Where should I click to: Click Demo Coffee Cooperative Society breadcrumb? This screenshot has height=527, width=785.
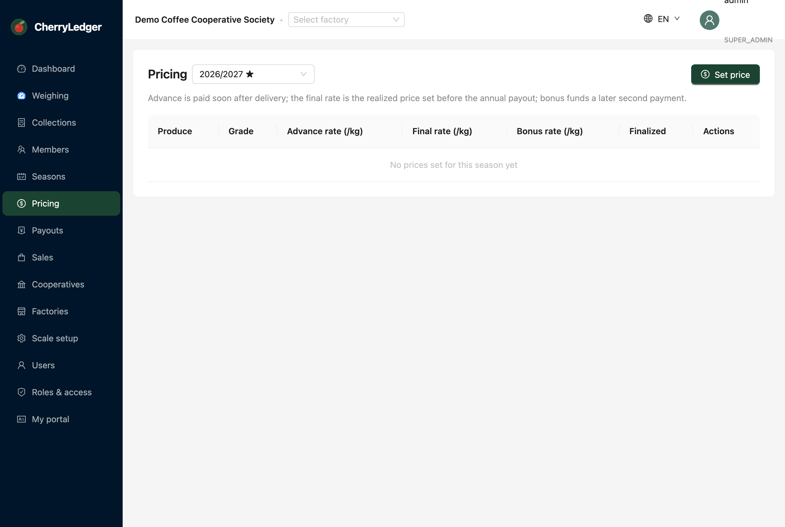[x=205, y=20]
